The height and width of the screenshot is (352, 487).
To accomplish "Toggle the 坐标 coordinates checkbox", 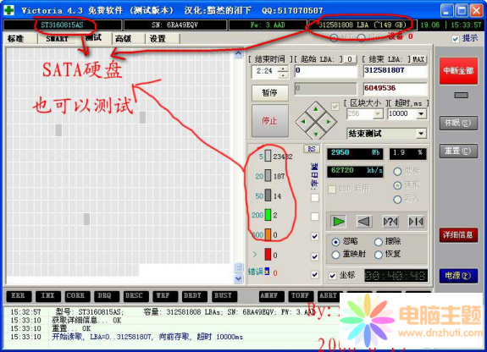I will point(333,275).
